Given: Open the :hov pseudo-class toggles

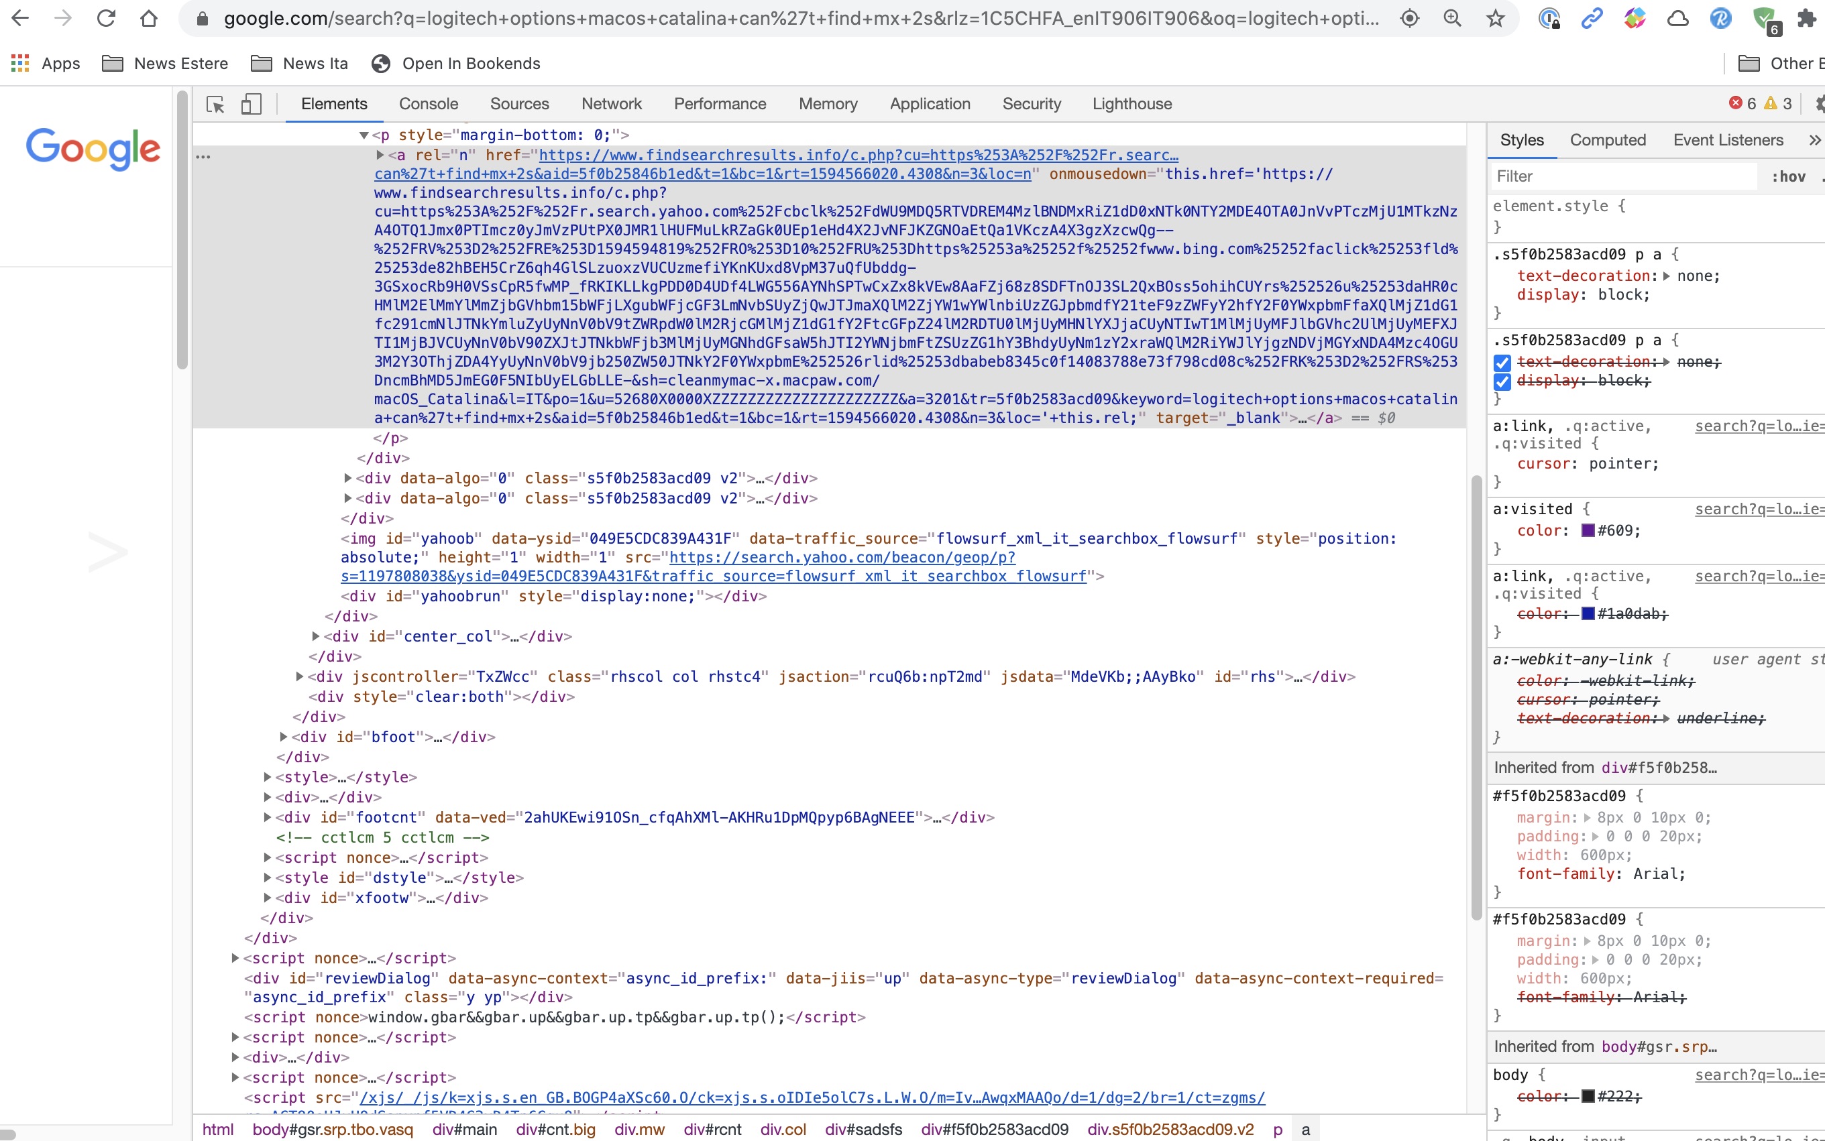Looking at the screenshot, I should point(1790,176).
